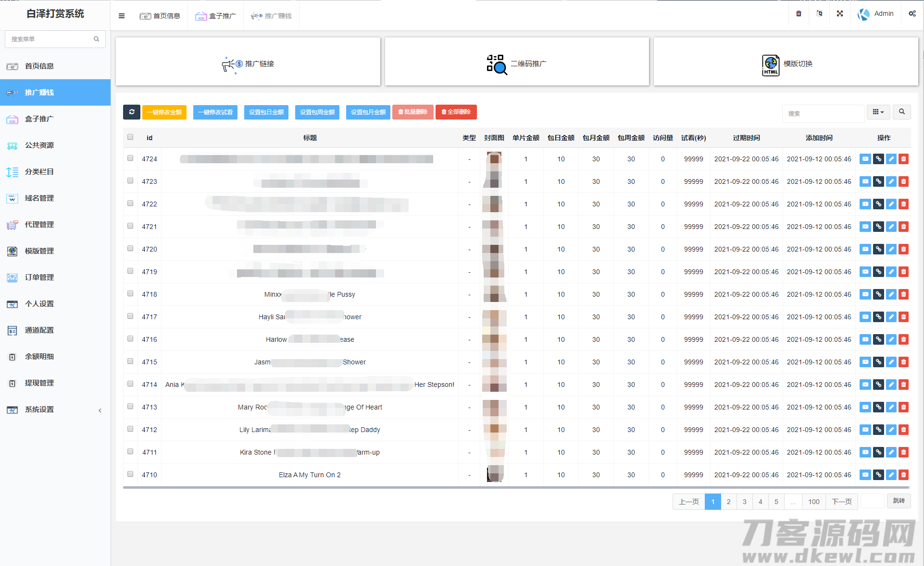Open the 订单管理 sidebar menu item
This screenshot has height=566, width=924.
point(39,277)
